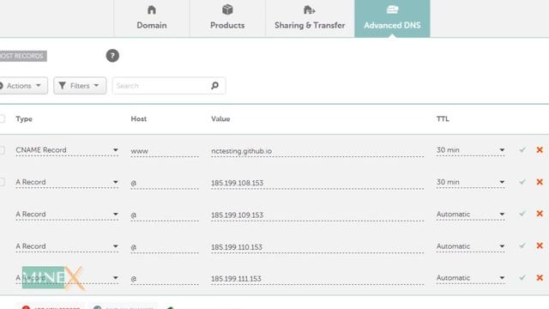Viewport: 549px width, 309px height.
Task: Open TTL dropdown of 185.199.109.153 row
Action: click(x=470, y=215)
